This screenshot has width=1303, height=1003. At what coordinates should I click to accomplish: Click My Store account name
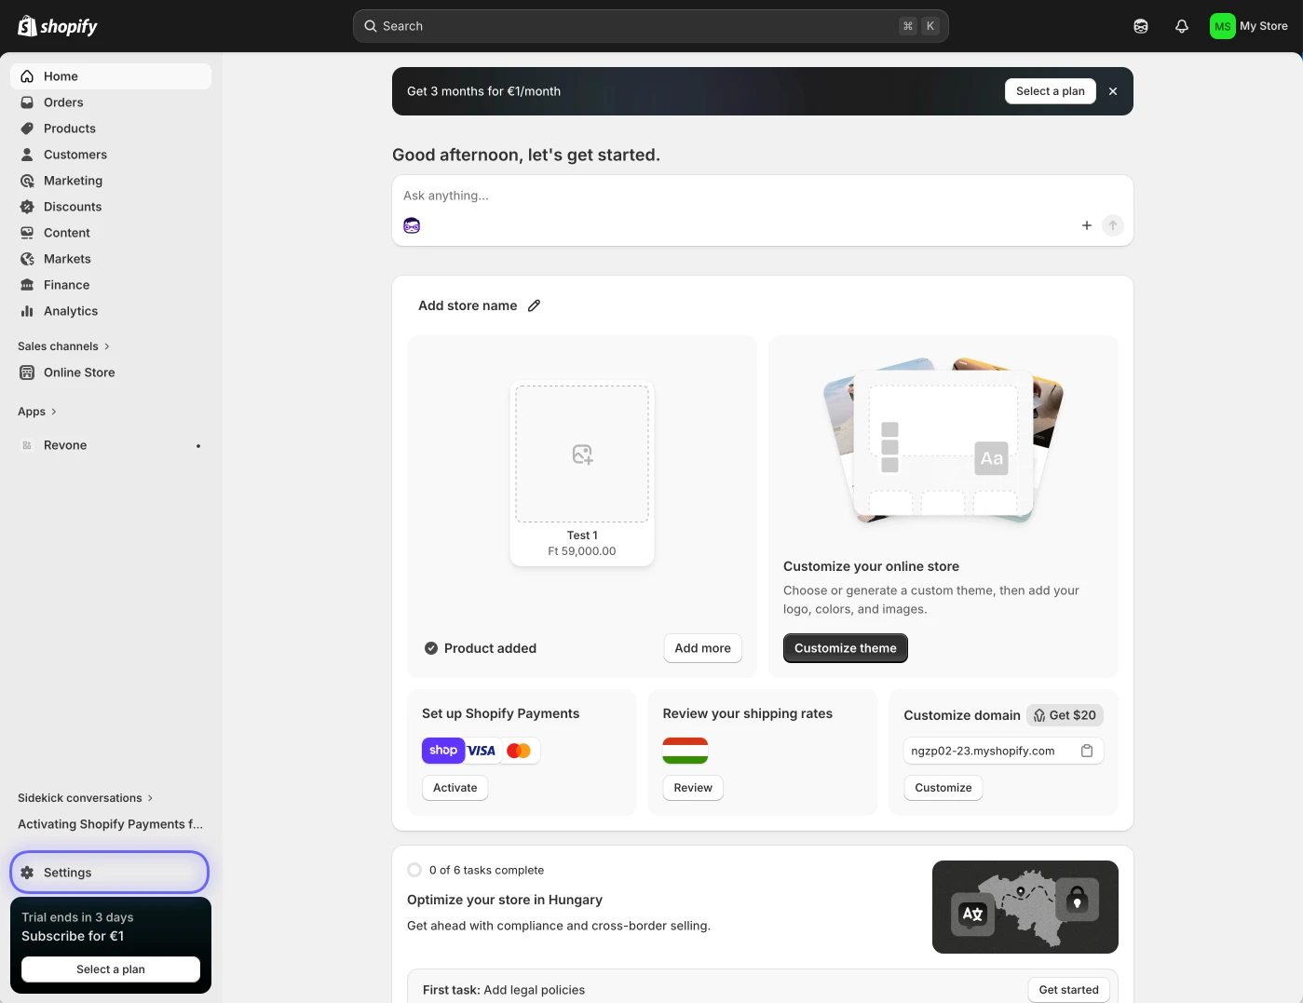[1264, 26]
